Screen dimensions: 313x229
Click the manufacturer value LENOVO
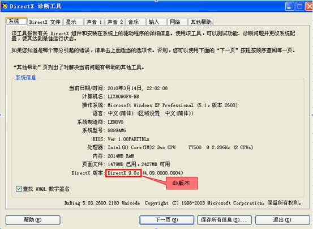pyautogui.click(x=115, y=122)
